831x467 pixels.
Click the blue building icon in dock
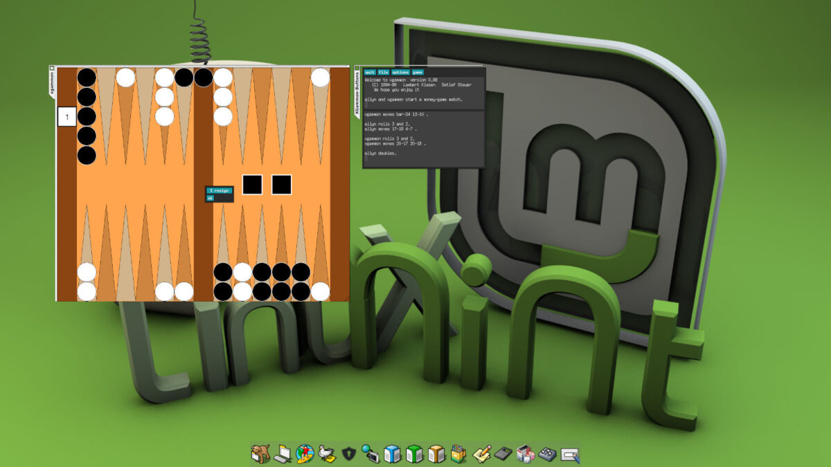click(393, 455)
